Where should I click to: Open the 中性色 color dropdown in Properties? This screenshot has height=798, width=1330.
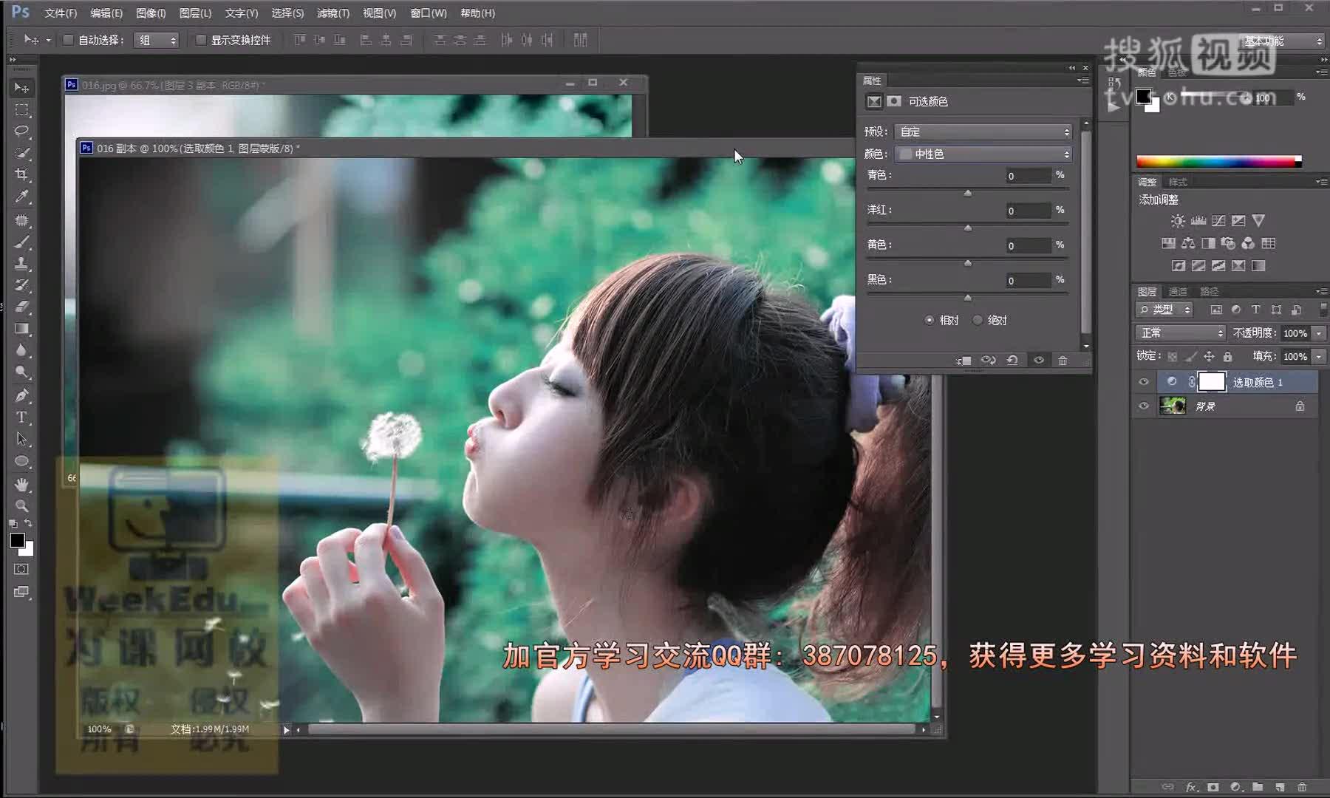click(x=983, y=154)
